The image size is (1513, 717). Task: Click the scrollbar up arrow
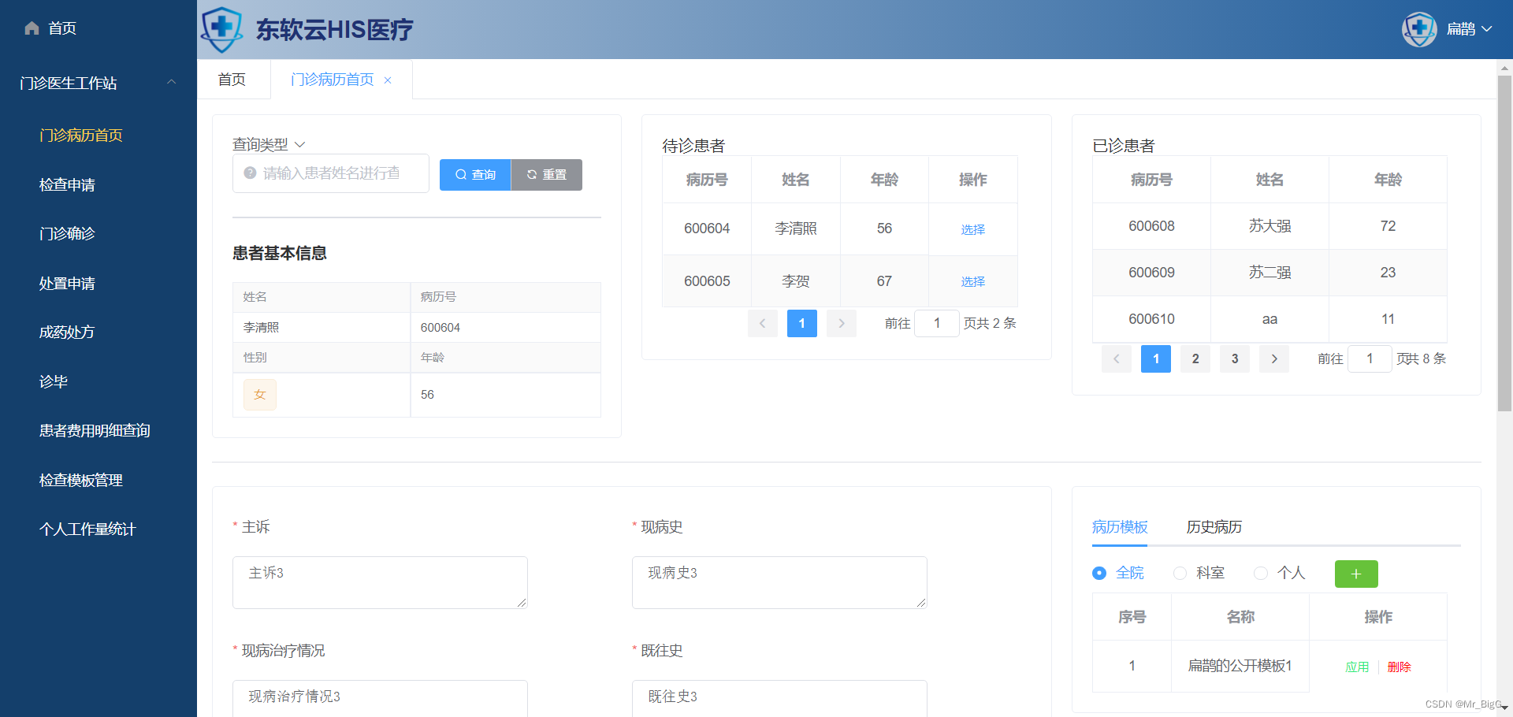click(1504, 68)
